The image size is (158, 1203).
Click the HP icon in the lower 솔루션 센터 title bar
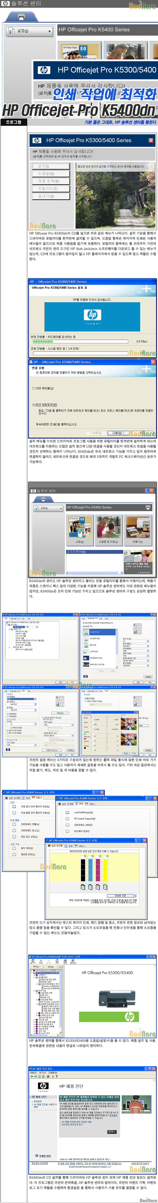click(x=33, y=491)
